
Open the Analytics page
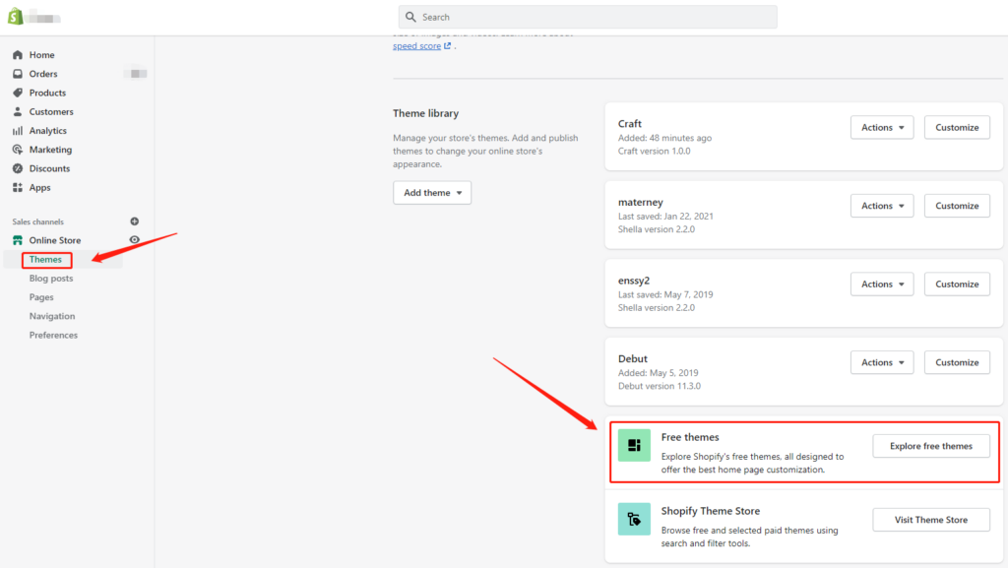coord(47,131)
